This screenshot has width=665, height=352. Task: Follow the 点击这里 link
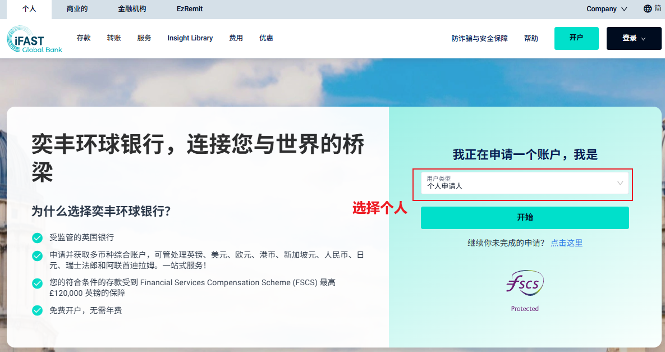tap(567, 243)
